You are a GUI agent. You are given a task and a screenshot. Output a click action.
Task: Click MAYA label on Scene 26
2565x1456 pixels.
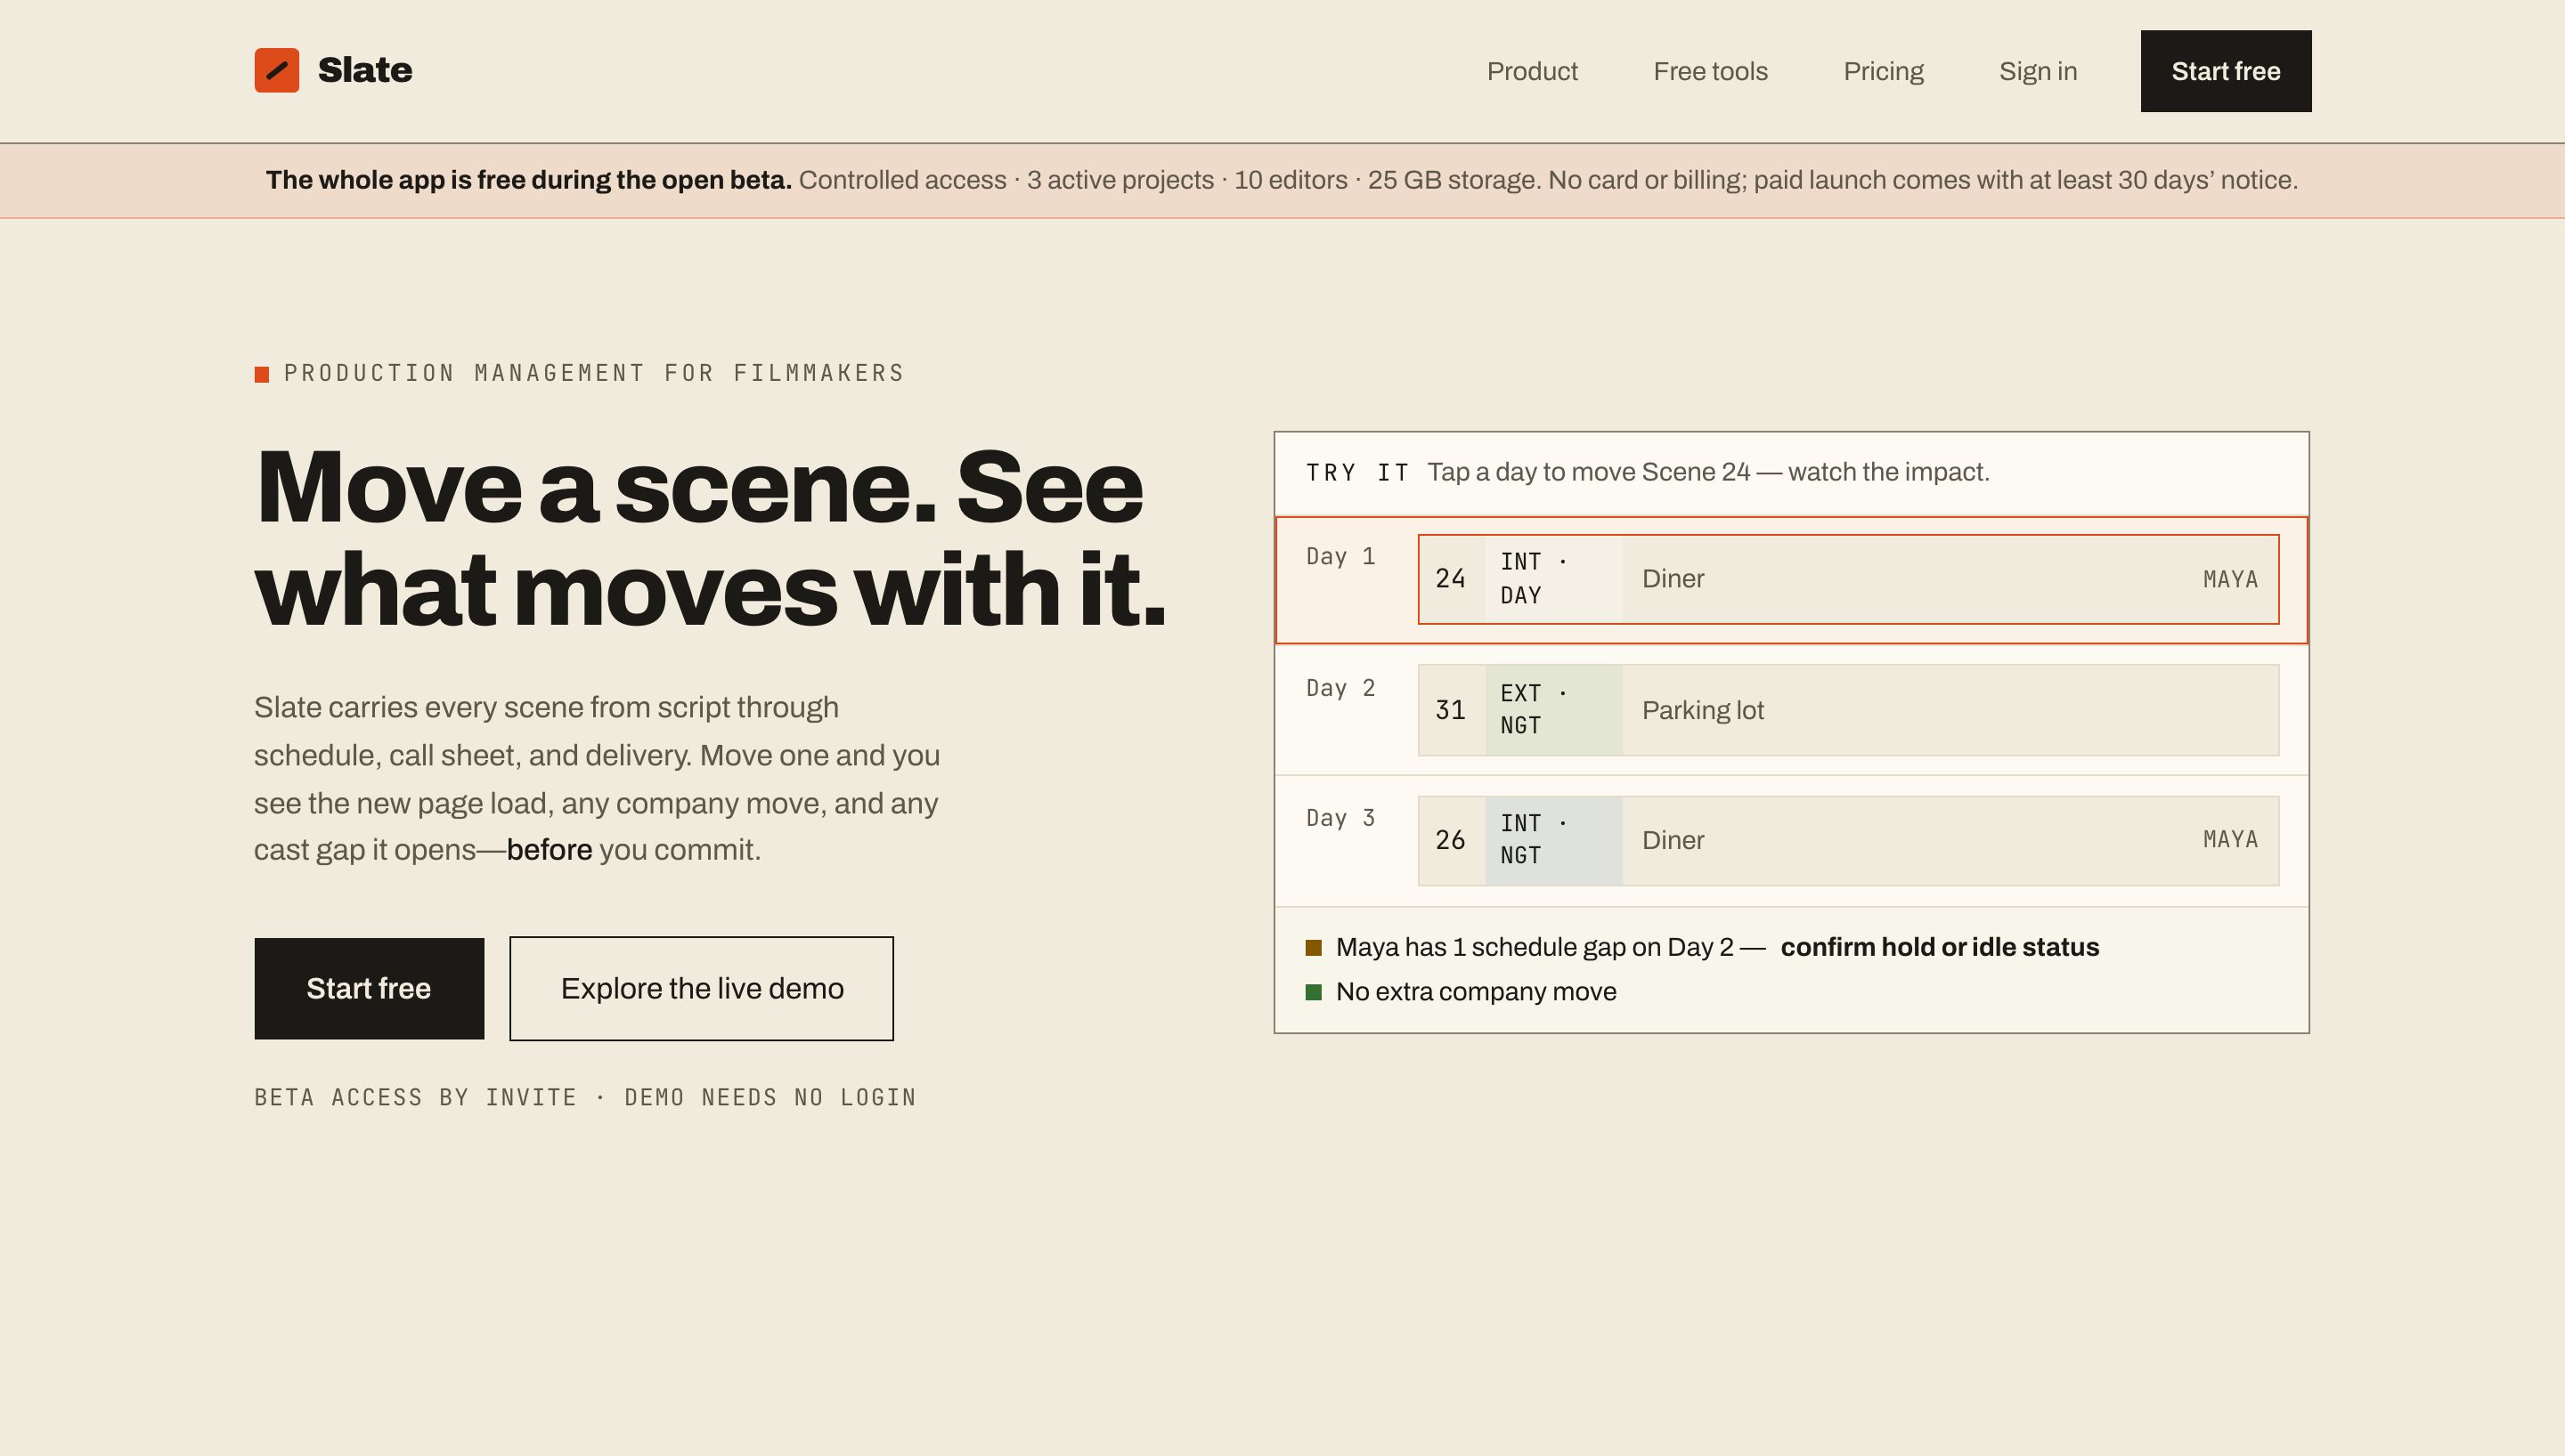2230,839
